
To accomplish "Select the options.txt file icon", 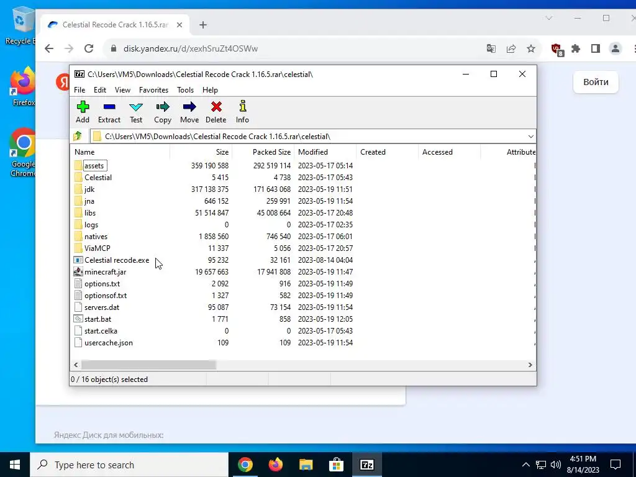I will pyautogui.click(x=78, y=283).
